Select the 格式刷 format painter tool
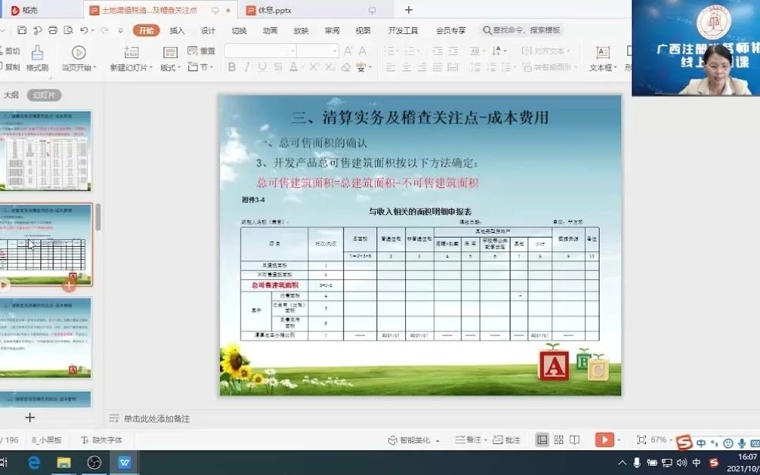Image resolution: width=760 pixels, height=475 pixels. point(37,54)
